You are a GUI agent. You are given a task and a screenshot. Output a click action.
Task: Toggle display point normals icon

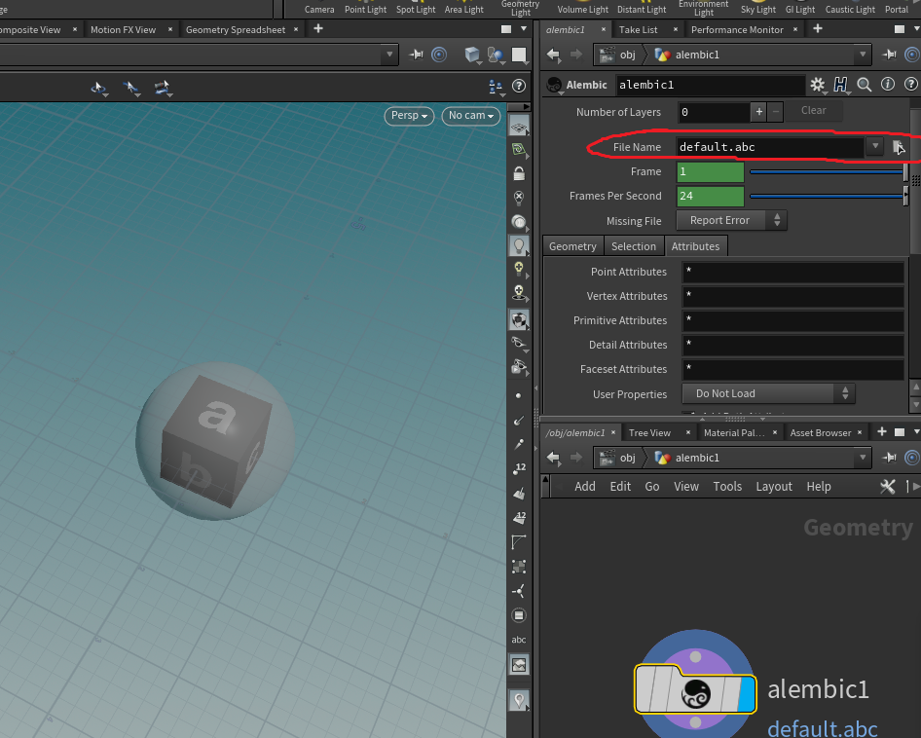point(519,421)
